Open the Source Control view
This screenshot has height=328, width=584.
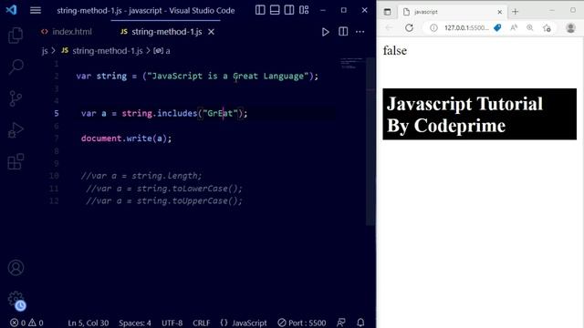pos(16,98)
